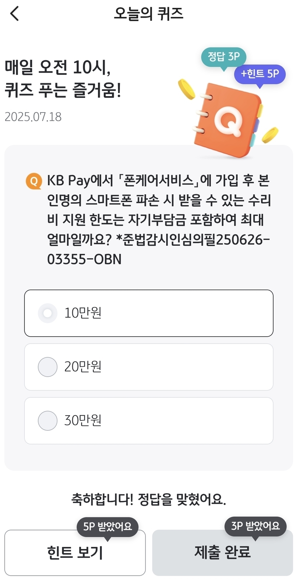Tap the back arrow icon
298x580 pixels.
tap(14, 14)
